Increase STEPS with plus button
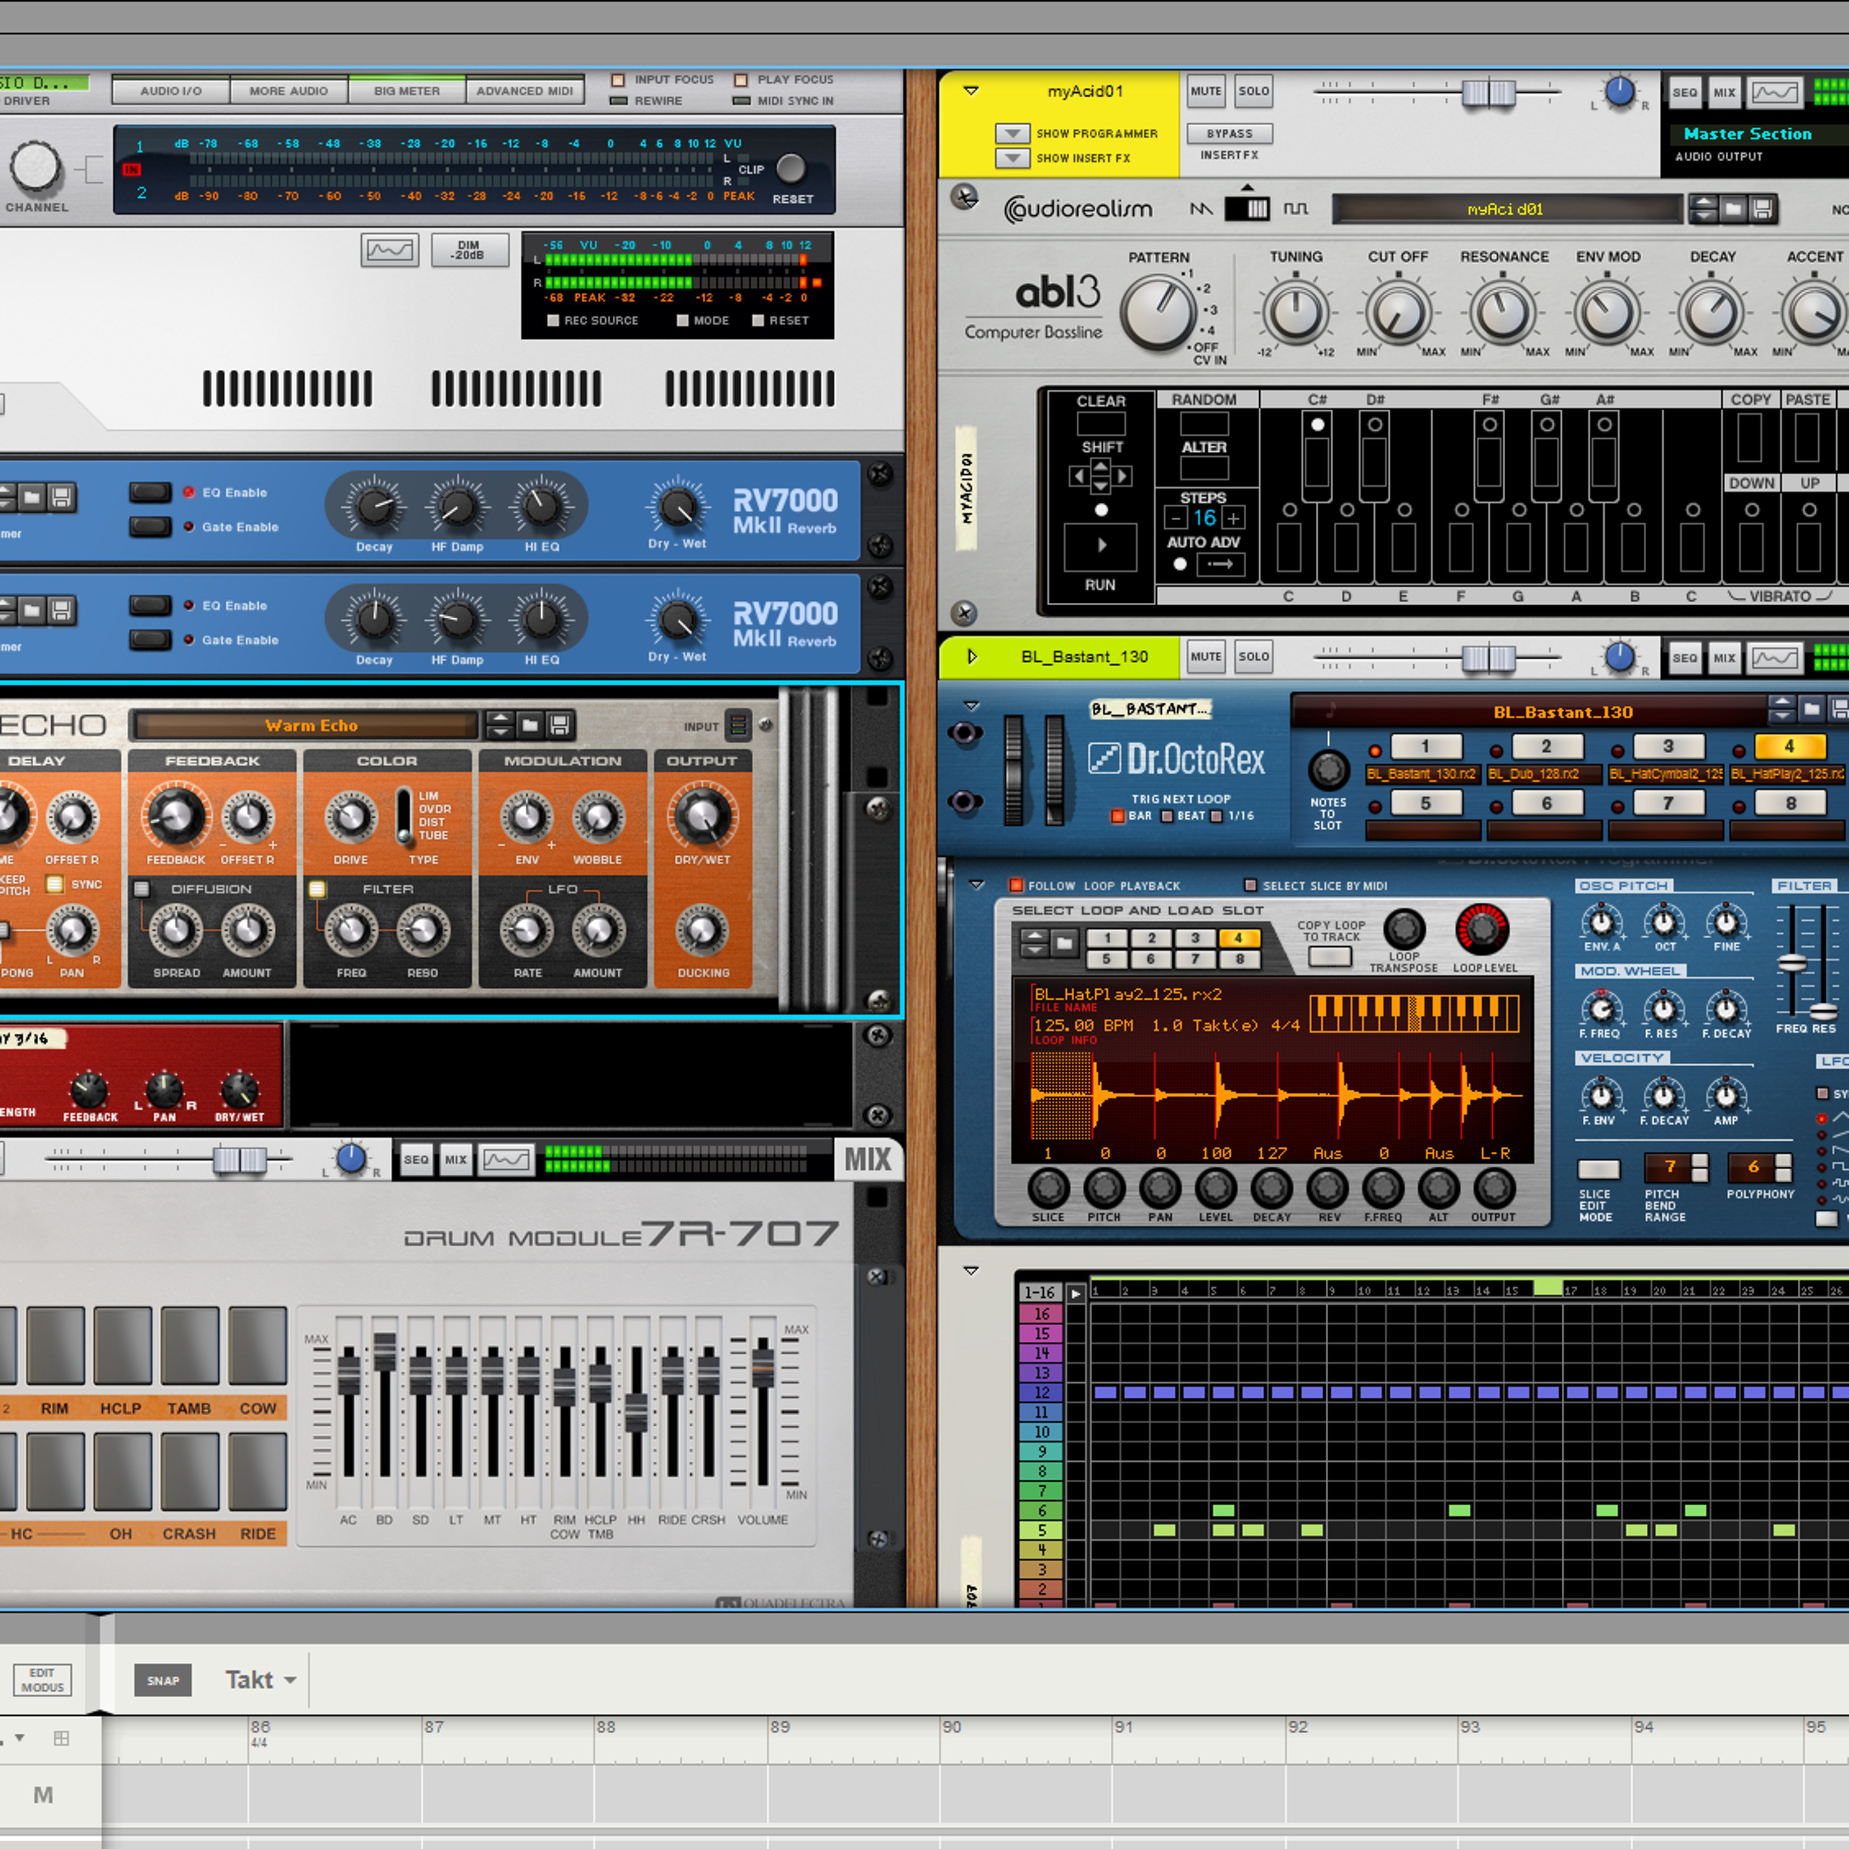The height and width of the screenshot is (1849, 1849). [x=1235, y=519]
